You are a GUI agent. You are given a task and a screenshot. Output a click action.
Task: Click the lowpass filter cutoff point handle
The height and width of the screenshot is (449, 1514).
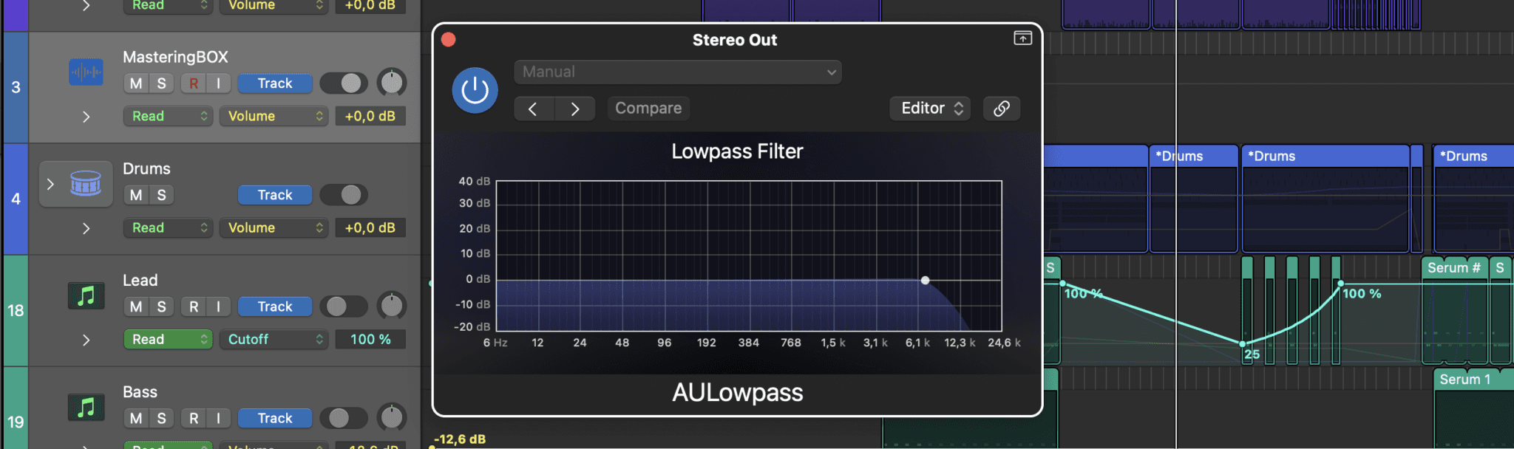[x=925, y=281]
